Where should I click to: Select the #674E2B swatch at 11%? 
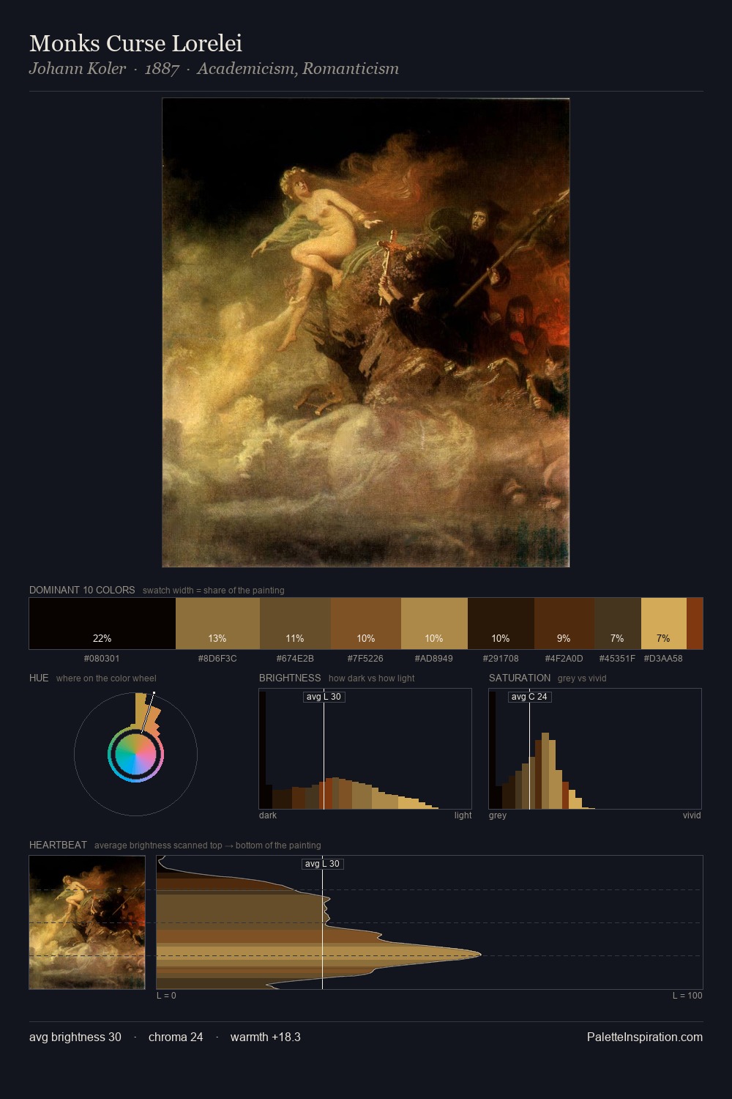click(295, 623)
